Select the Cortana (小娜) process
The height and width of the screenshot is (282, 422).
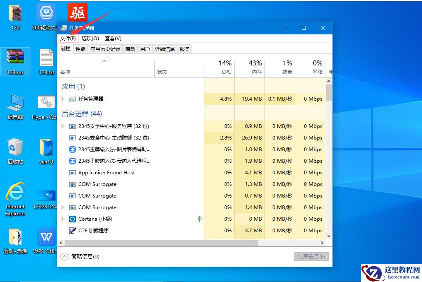click(96, 219)
